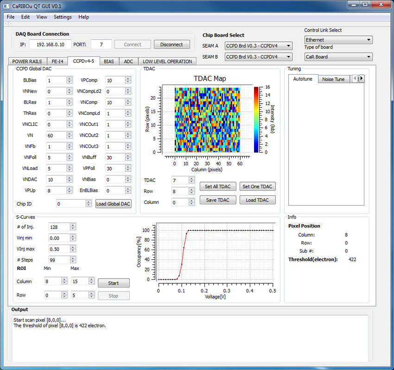Step down the # of Inj. value
The height and width of the screenshot is (370, 394).
[73, 229]
